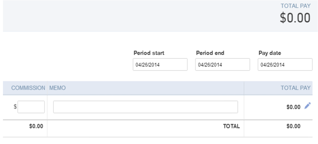Select the Period end date field
318x144 pixels.
click(x=223, y=65)
